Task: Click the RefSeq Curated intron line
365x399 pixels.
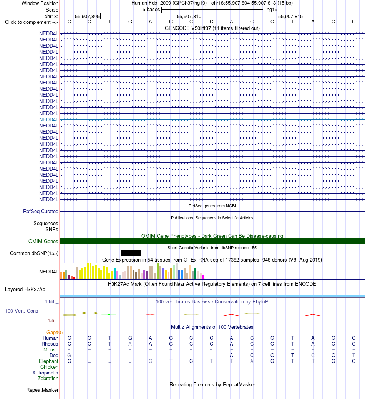Action: click(x=212, y=212)
